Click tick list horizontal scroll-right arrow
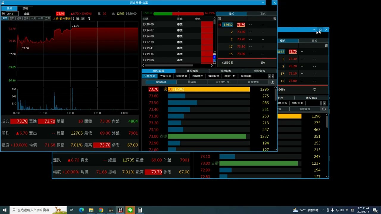 point(212,65)
